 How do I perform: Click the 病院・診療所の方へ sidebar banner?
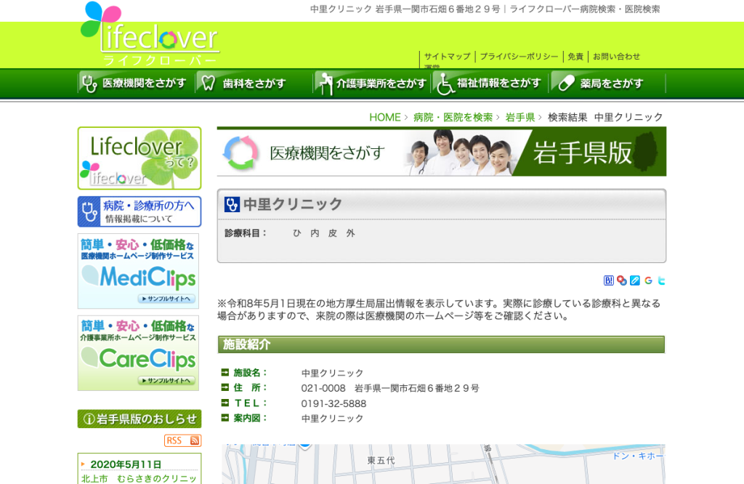139,211
